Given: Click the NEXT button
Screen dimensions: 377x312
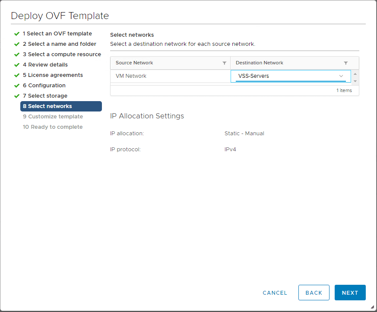Looking at the screenshot, I should (350, 293).
